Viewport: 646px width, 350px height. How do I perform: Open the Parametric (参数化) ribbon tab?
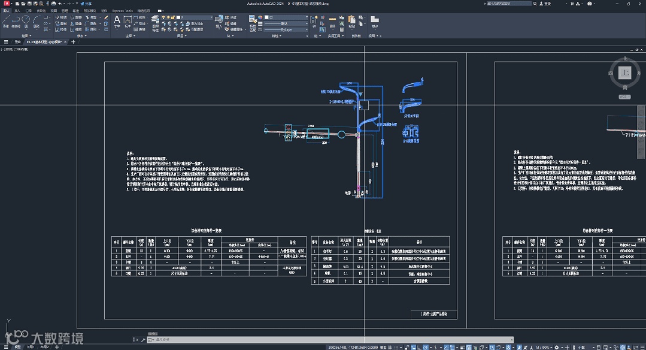41,11
